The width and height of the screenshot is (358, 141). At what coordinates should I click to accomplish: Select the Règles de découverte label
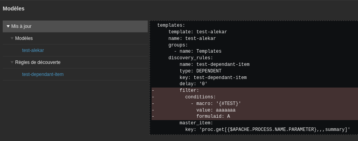click(x=38, y=62)
